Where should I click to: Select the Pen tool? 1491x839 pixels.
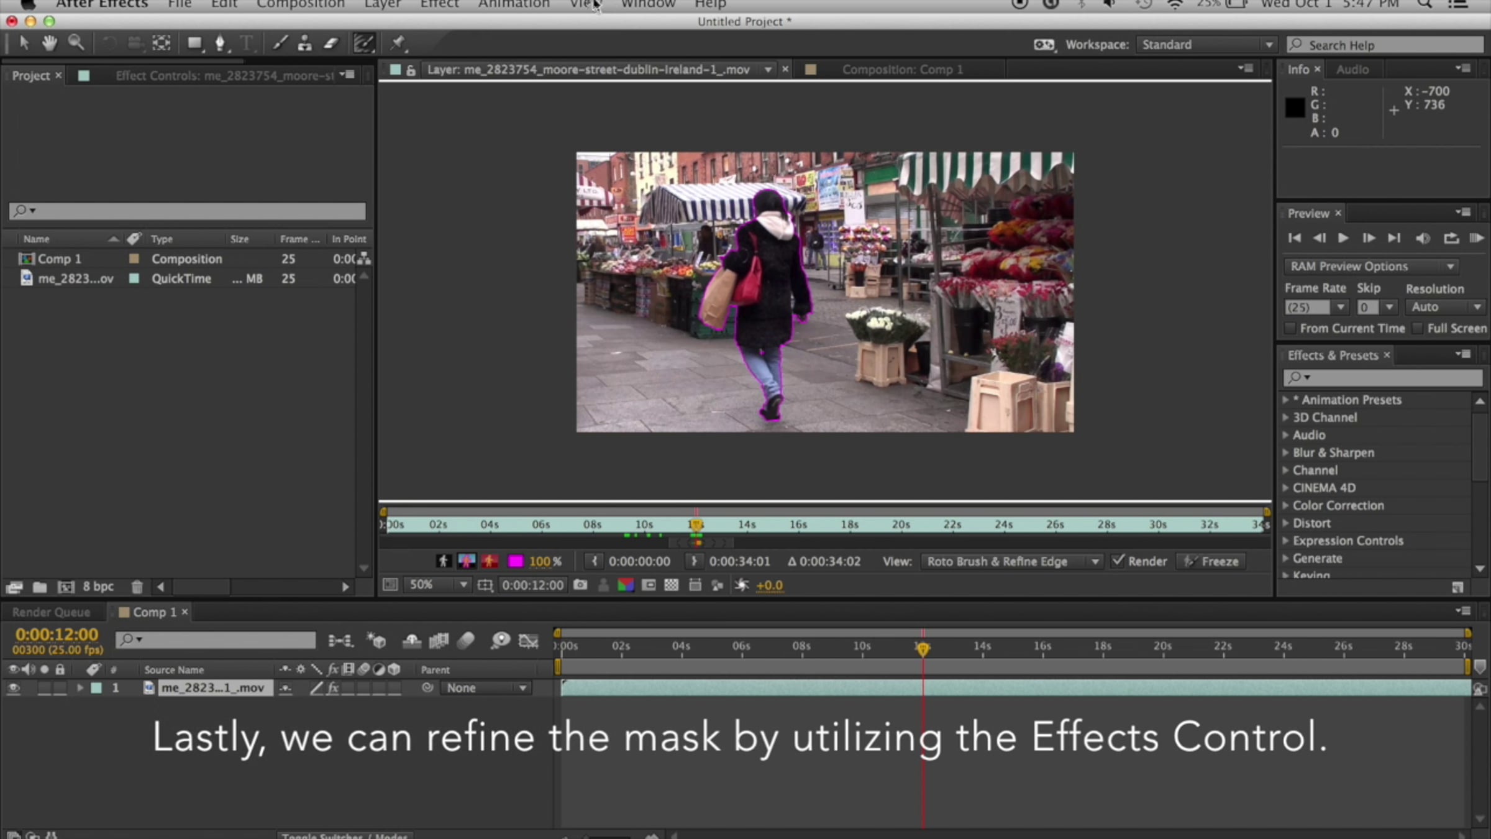coord(220,43)
